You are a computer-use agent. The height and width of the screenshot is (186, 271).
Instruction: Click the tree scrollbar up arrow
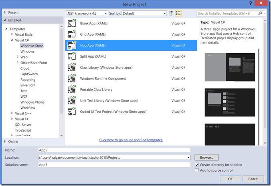pyautogui.click(x=61, y=26)
